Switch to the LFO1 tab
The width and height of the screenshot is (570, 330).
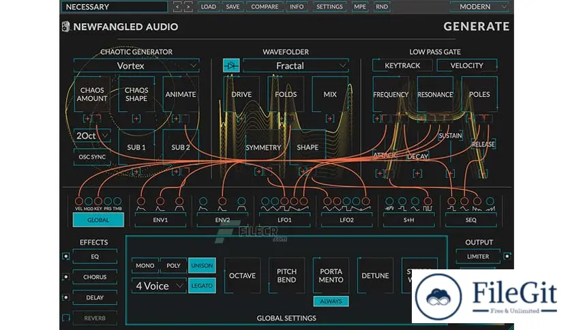click(x=284, y=220)
